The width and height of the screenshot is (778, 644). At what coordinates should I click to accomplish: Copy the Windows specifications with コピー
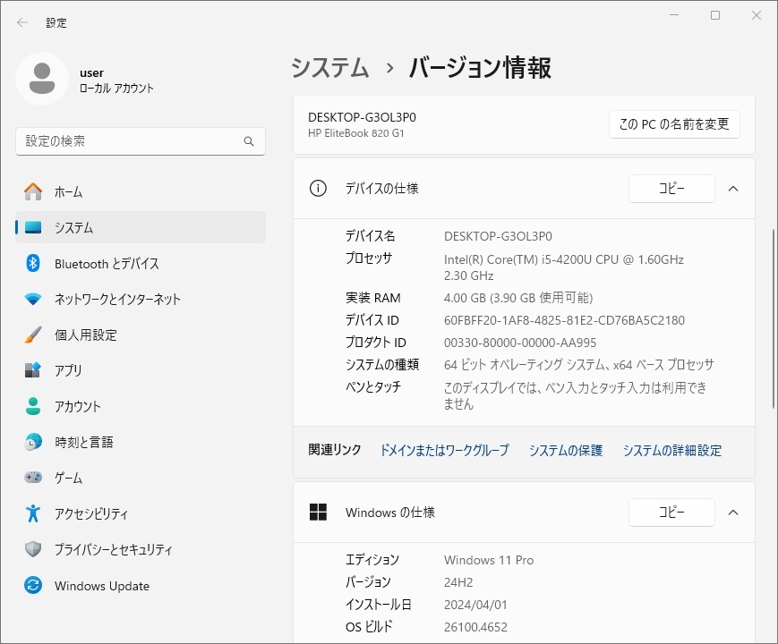pos(671,513)
